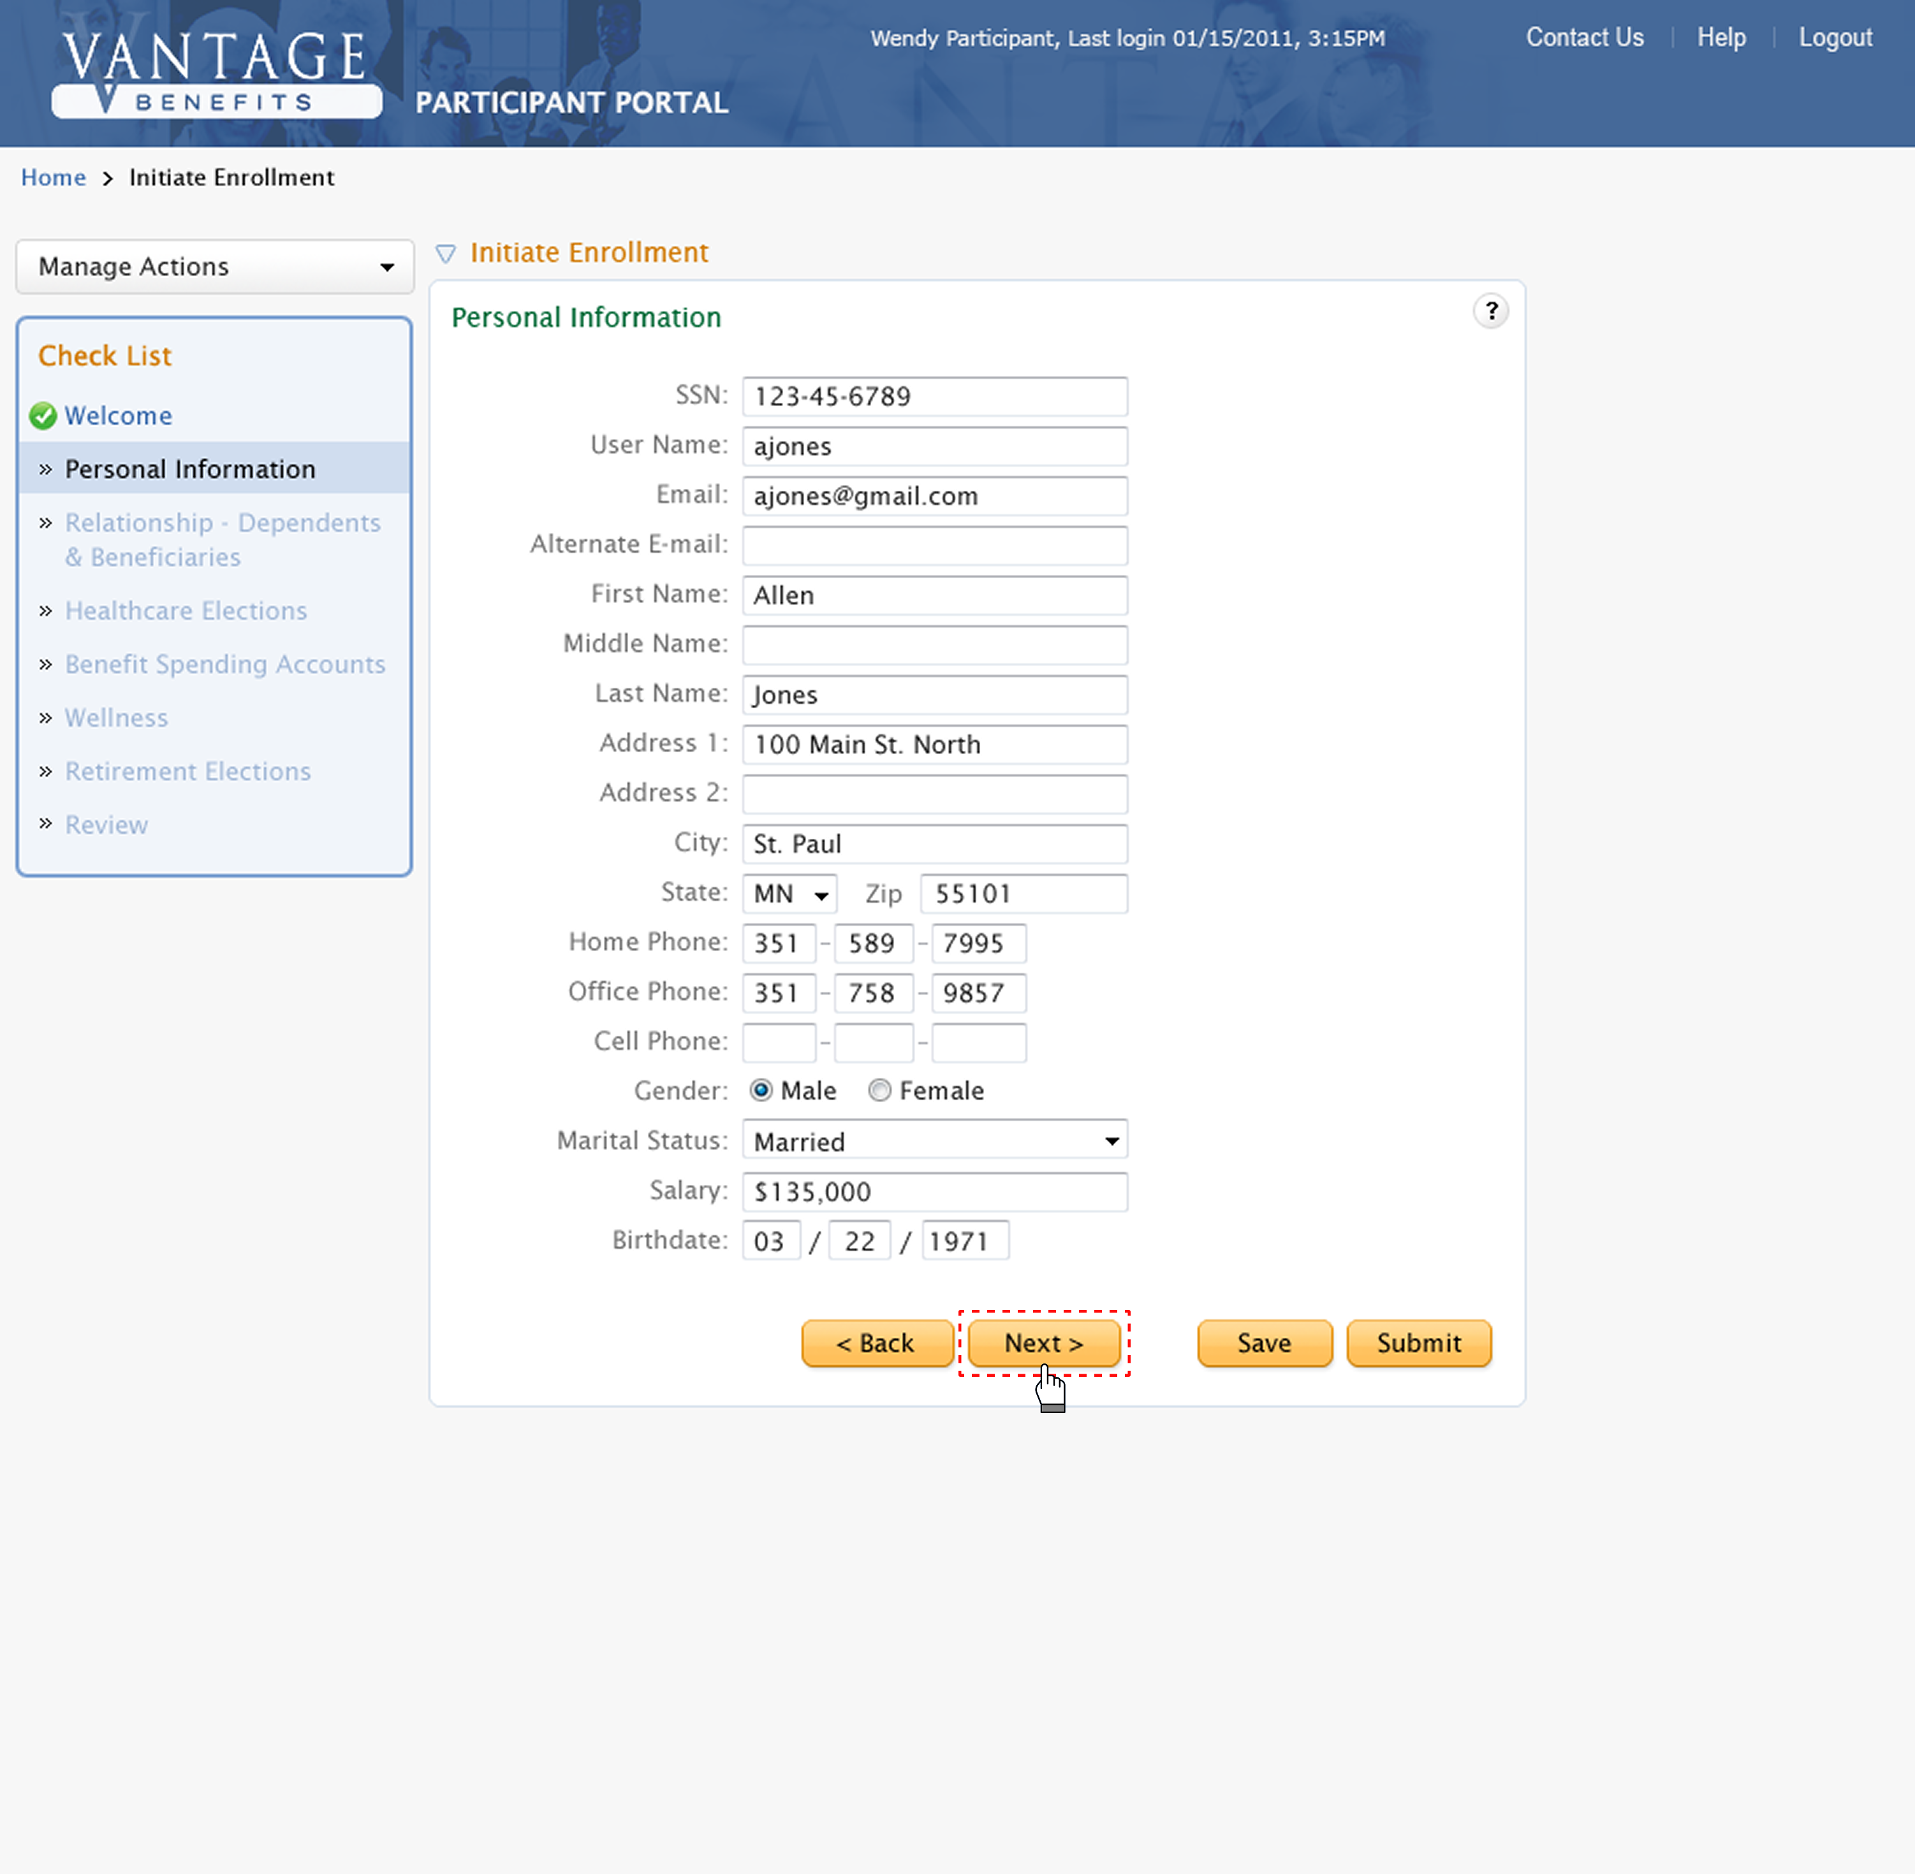Screen dimensions: 1915x1874
Task: Click the Home breadcrumb link
Action: coord(53,177)
